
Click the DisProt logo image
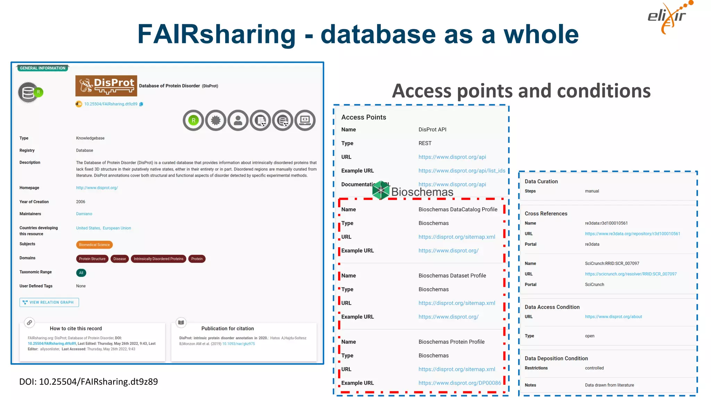(106, 86)
